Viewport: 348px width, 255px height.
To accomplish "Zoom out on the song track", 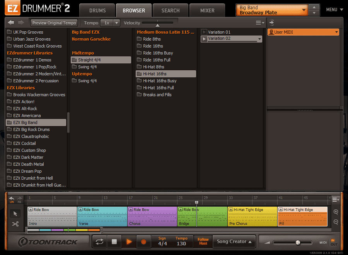I will [336, 222].
